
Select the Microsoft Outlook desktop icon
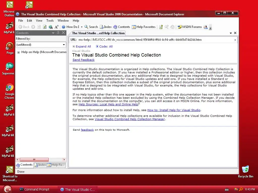pos(9,9)
